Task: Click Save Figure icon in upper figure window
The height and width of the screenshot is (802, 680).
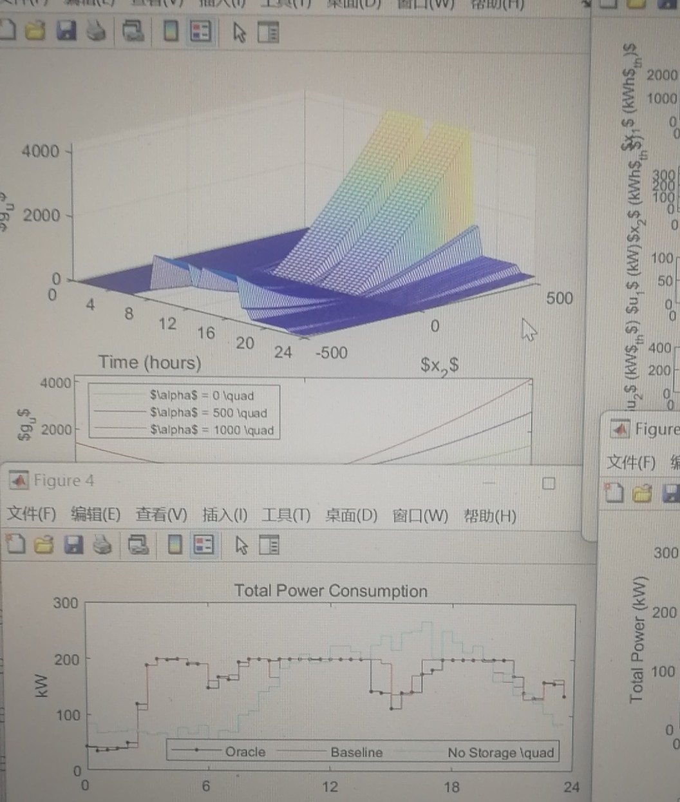Action: pyautogui.click(x=66, y=31)
